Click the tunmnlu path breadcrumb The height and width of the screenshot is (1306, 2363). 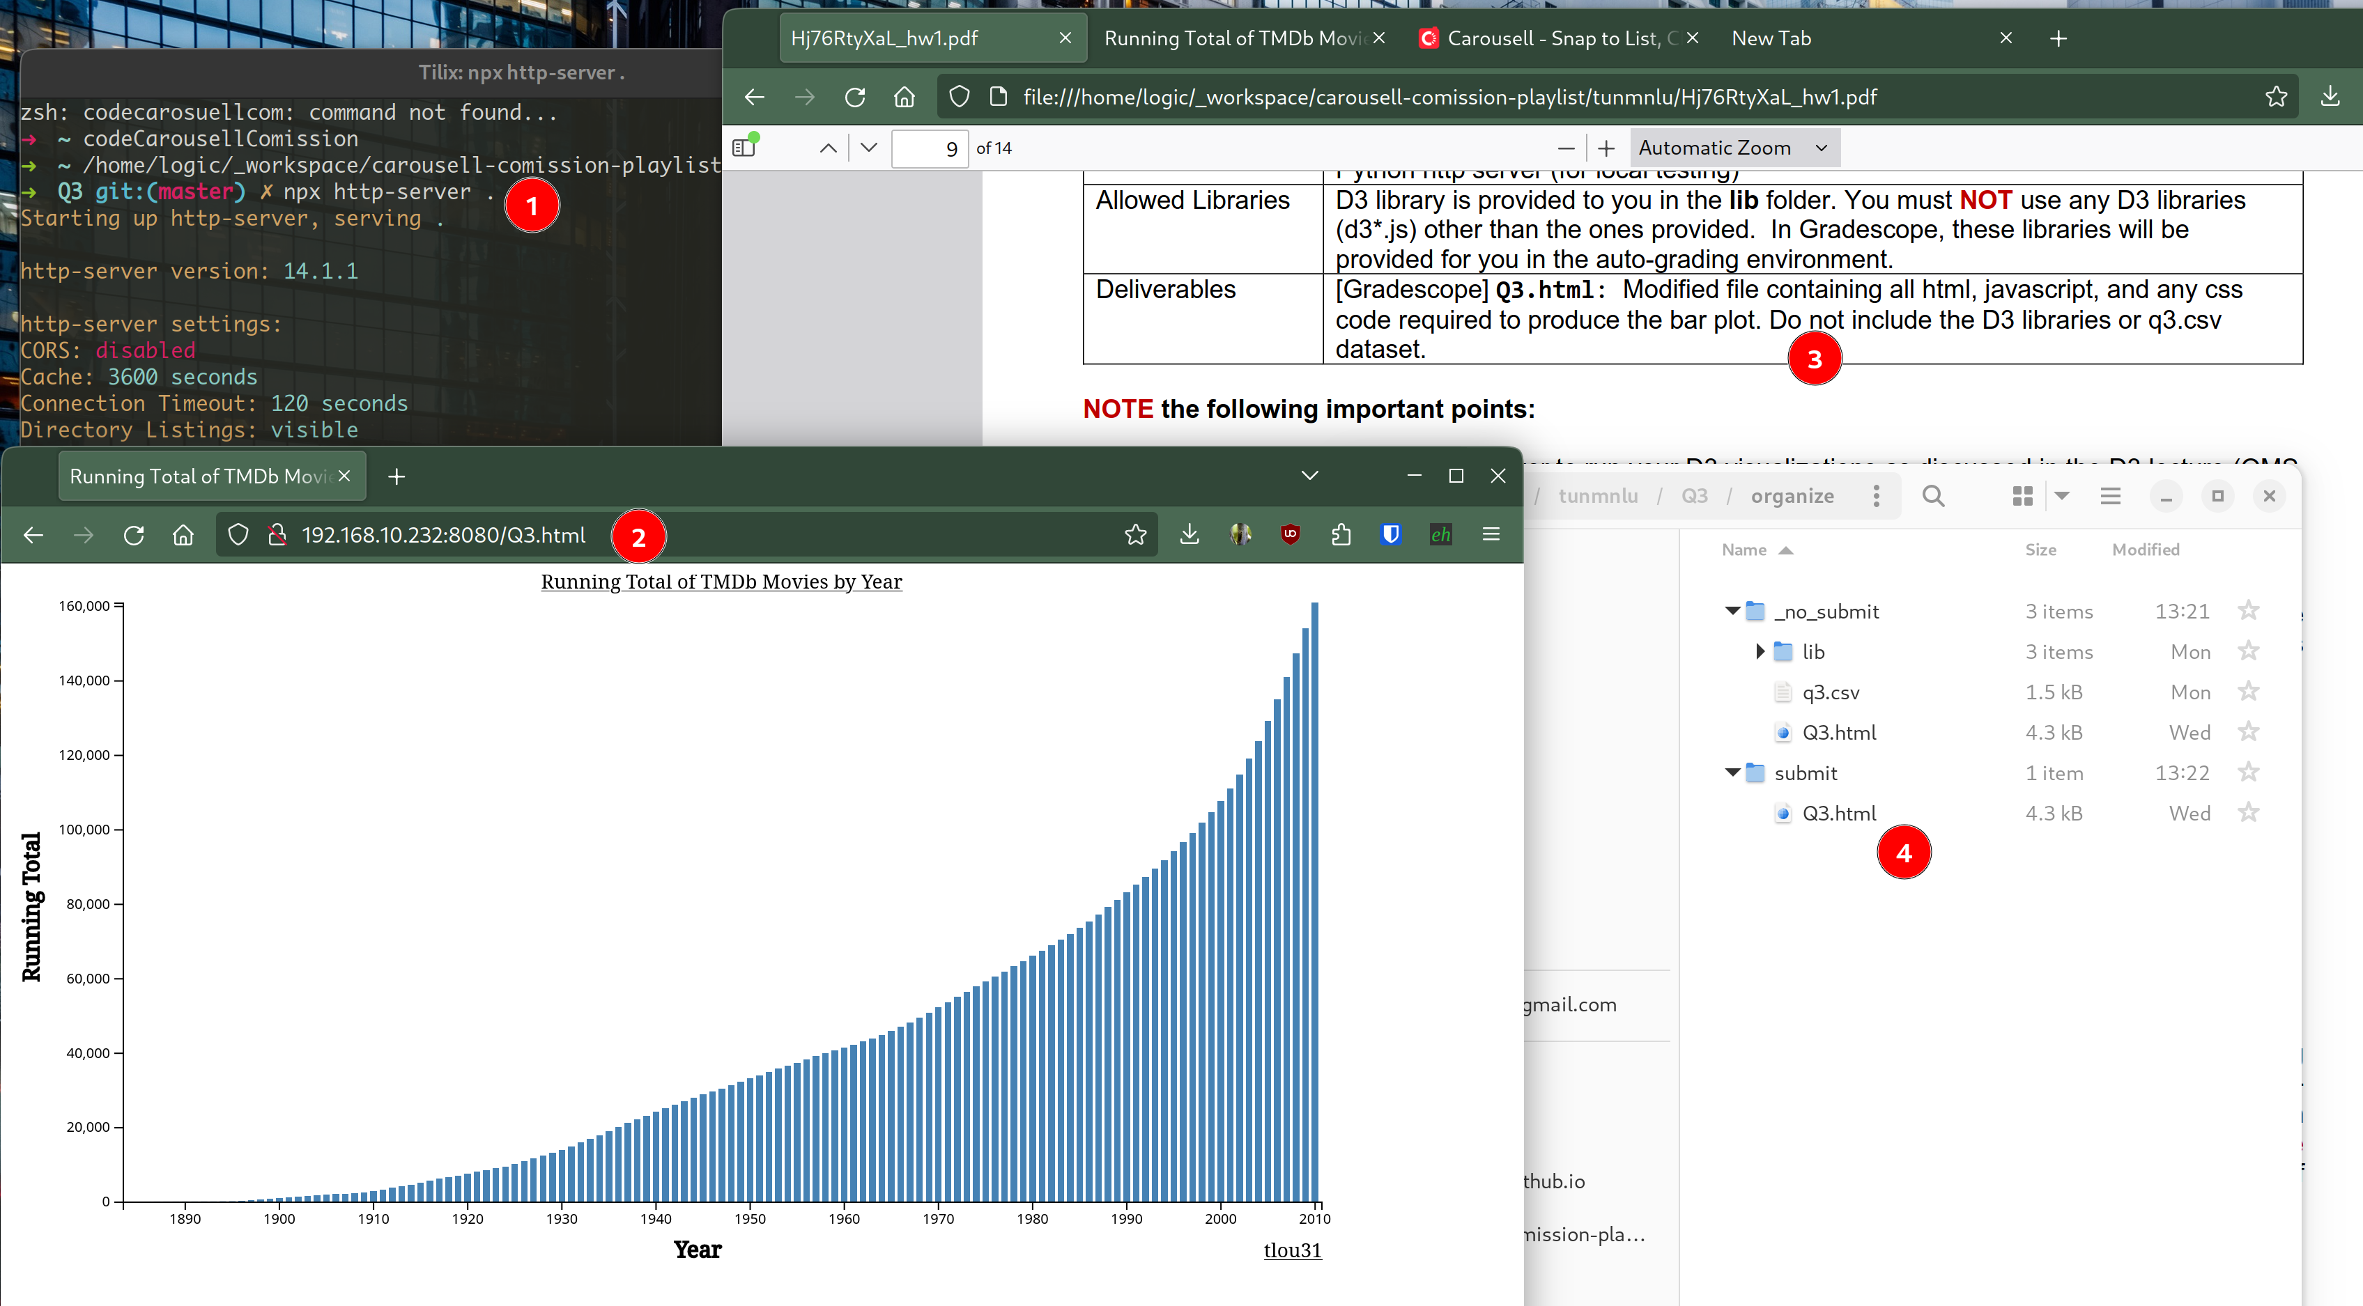pyautogui.click(x=1598, y=496)
